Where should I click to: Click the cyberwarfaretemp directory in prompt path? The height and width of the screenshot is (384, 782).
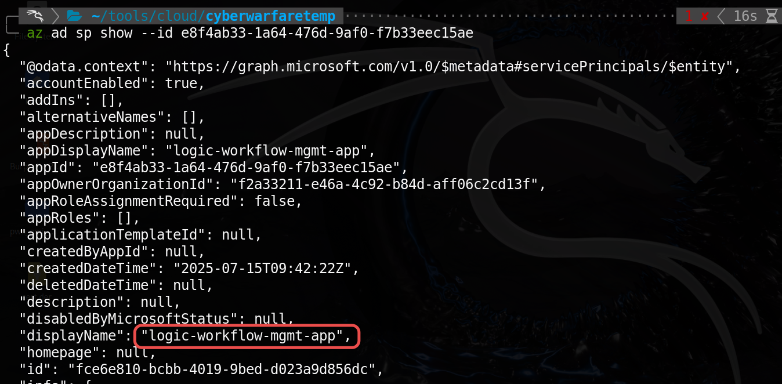click(271, 16)
